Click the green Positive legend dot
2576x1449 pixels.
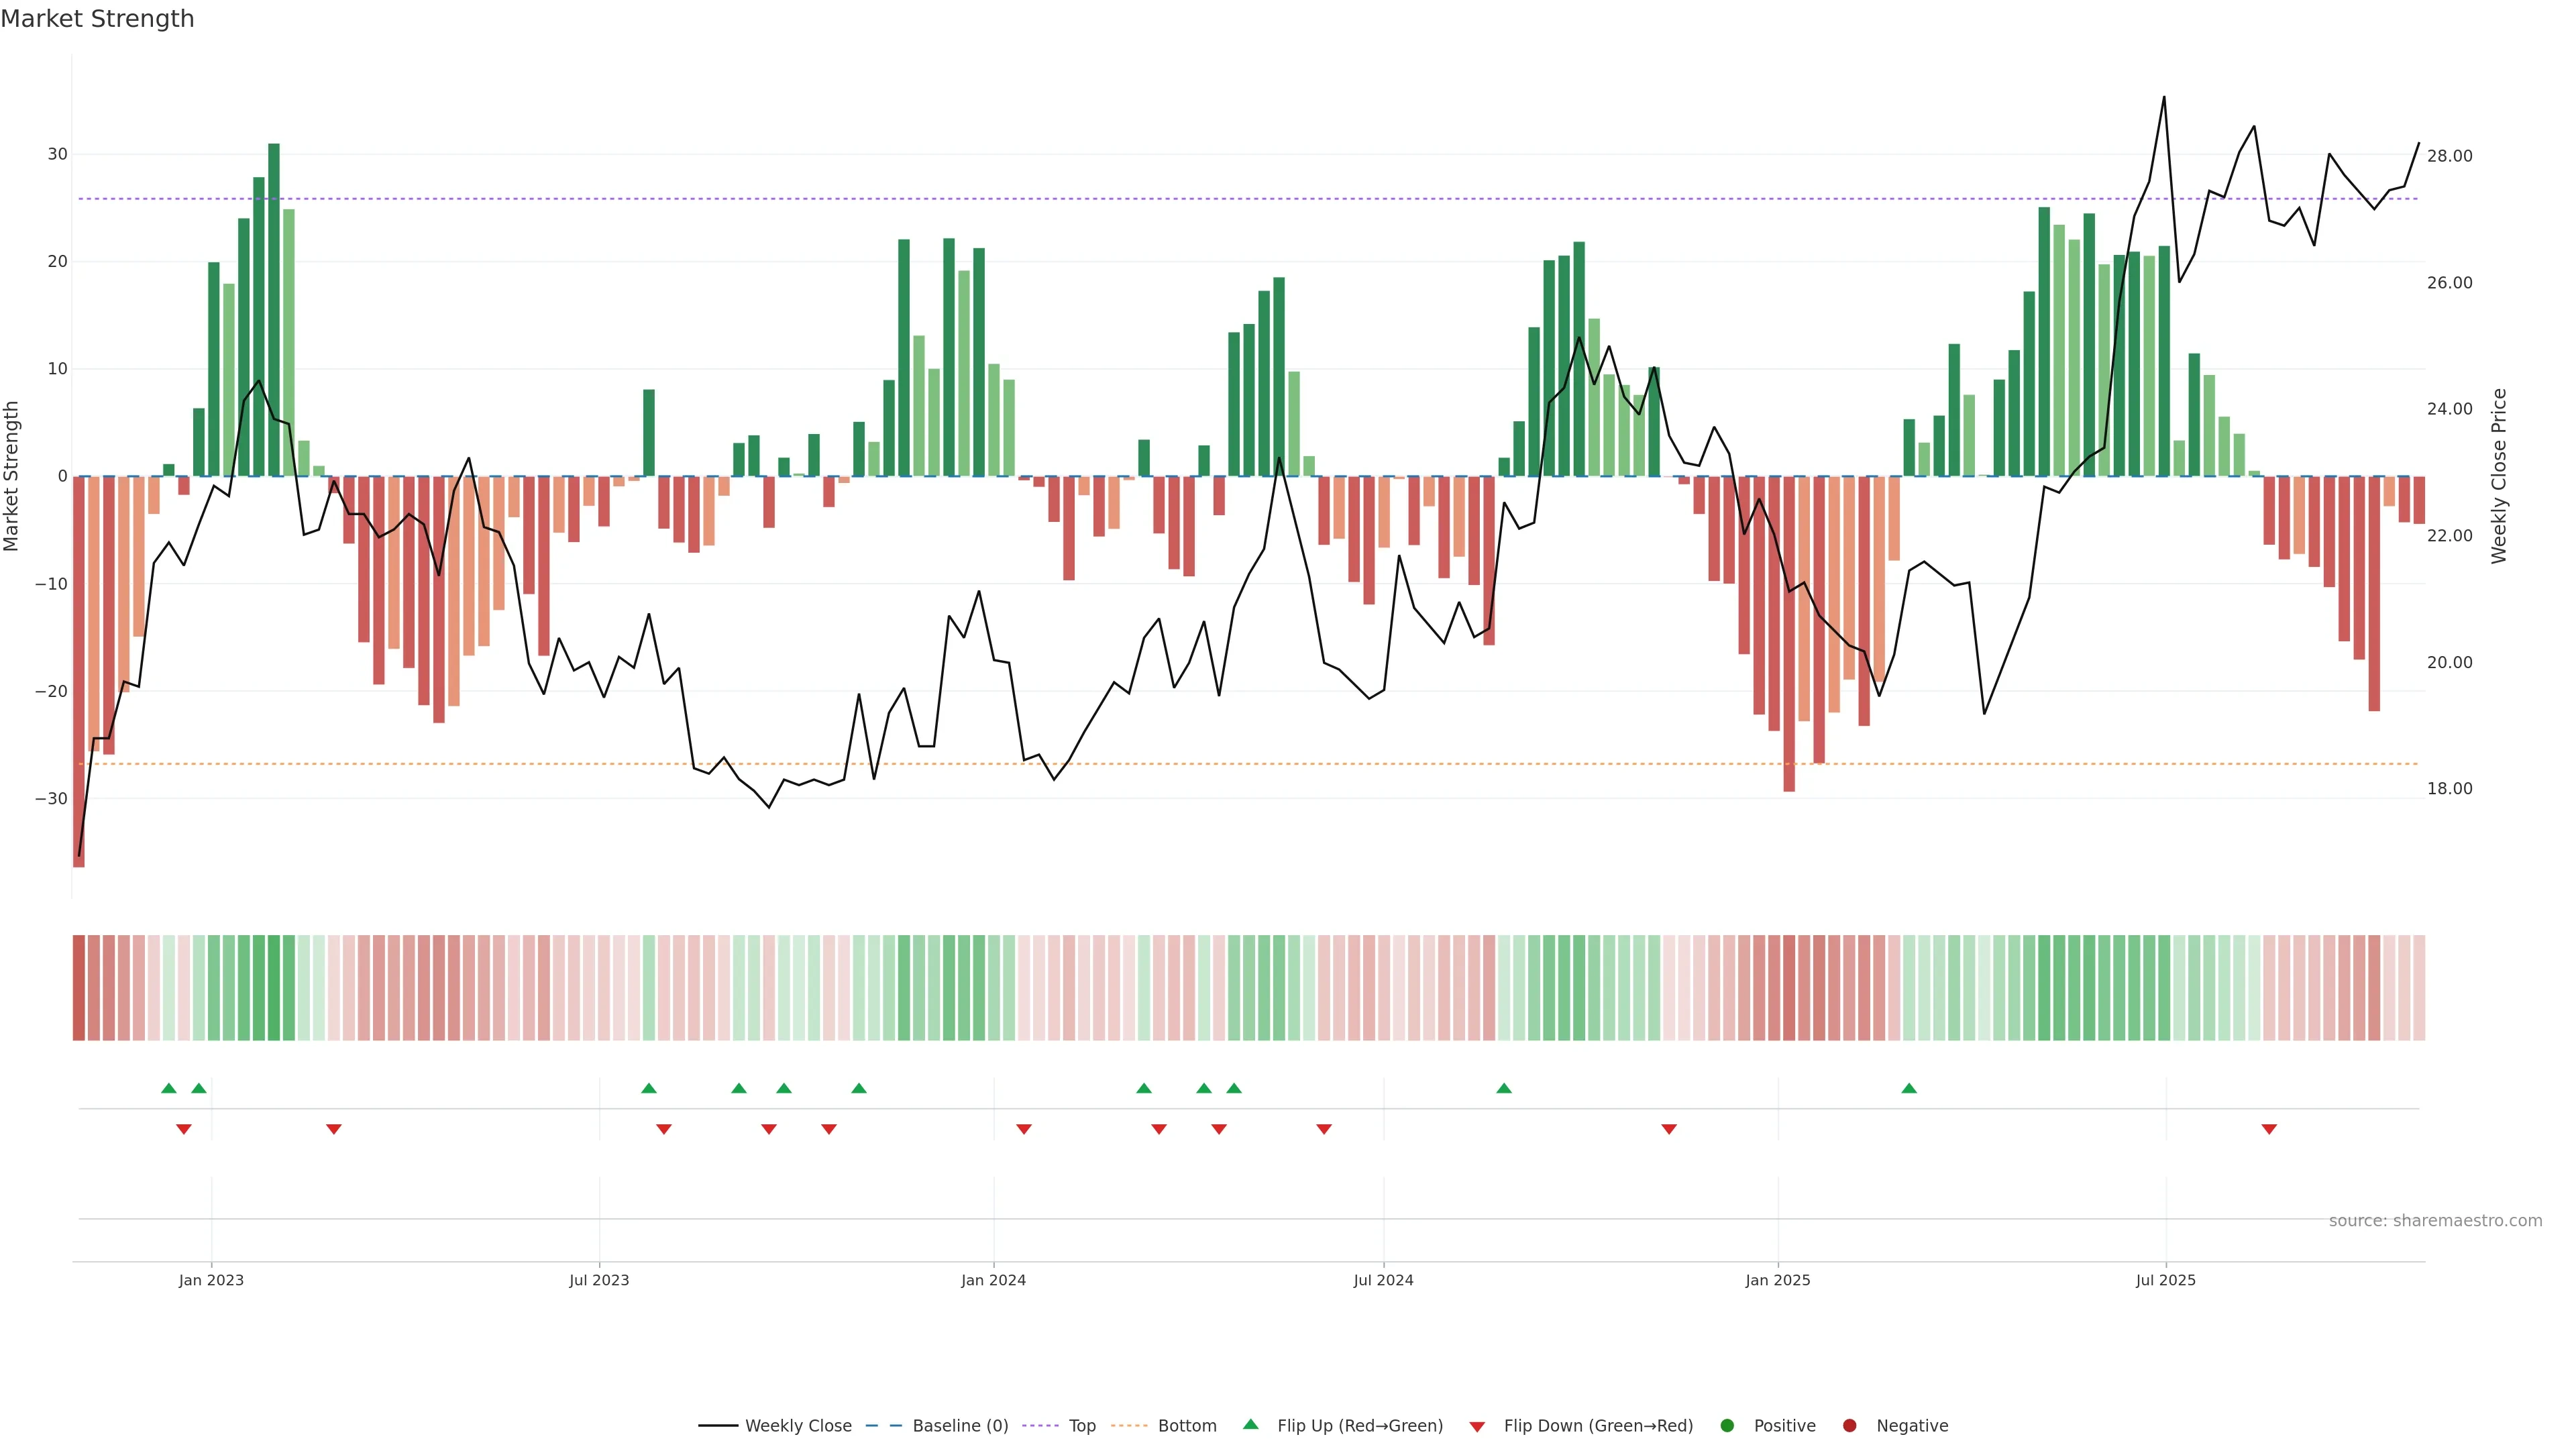(x=1727, y=1425)
